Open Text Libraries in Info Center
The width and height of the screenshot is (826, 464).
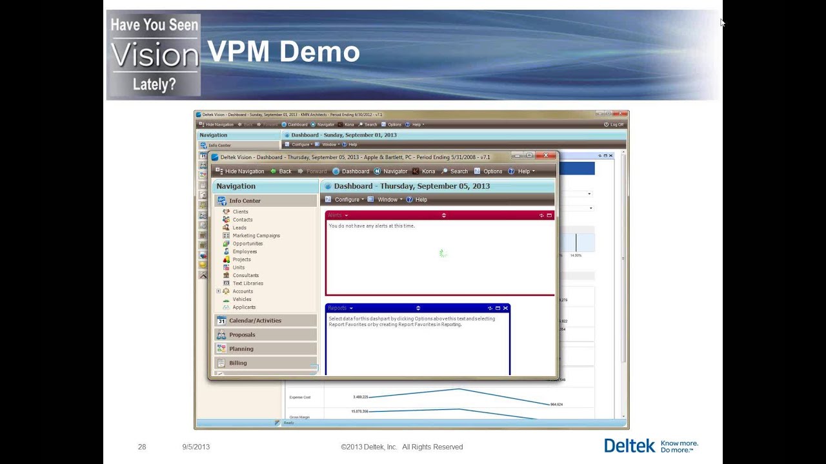click(243, 283)
